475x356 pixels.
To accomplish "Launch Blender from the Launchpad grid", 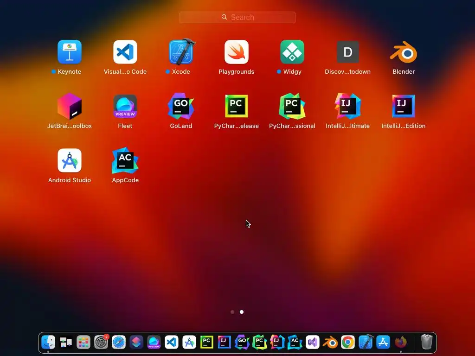I will (x=404, y=52).
